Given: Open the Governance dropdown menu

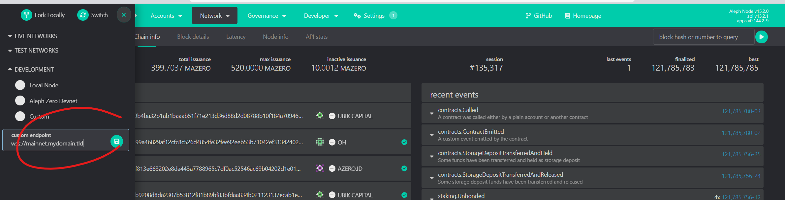Looking at the screenshot, I should [x=267, y=16].
